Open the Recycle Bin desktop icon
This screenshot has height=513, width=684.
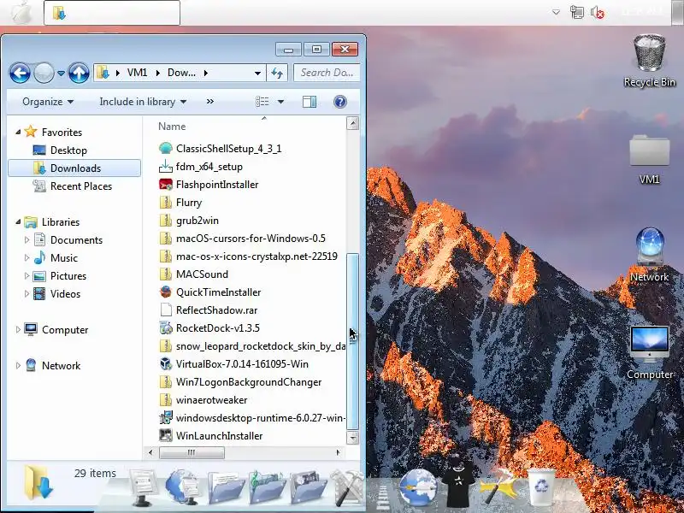coord(649,61)
